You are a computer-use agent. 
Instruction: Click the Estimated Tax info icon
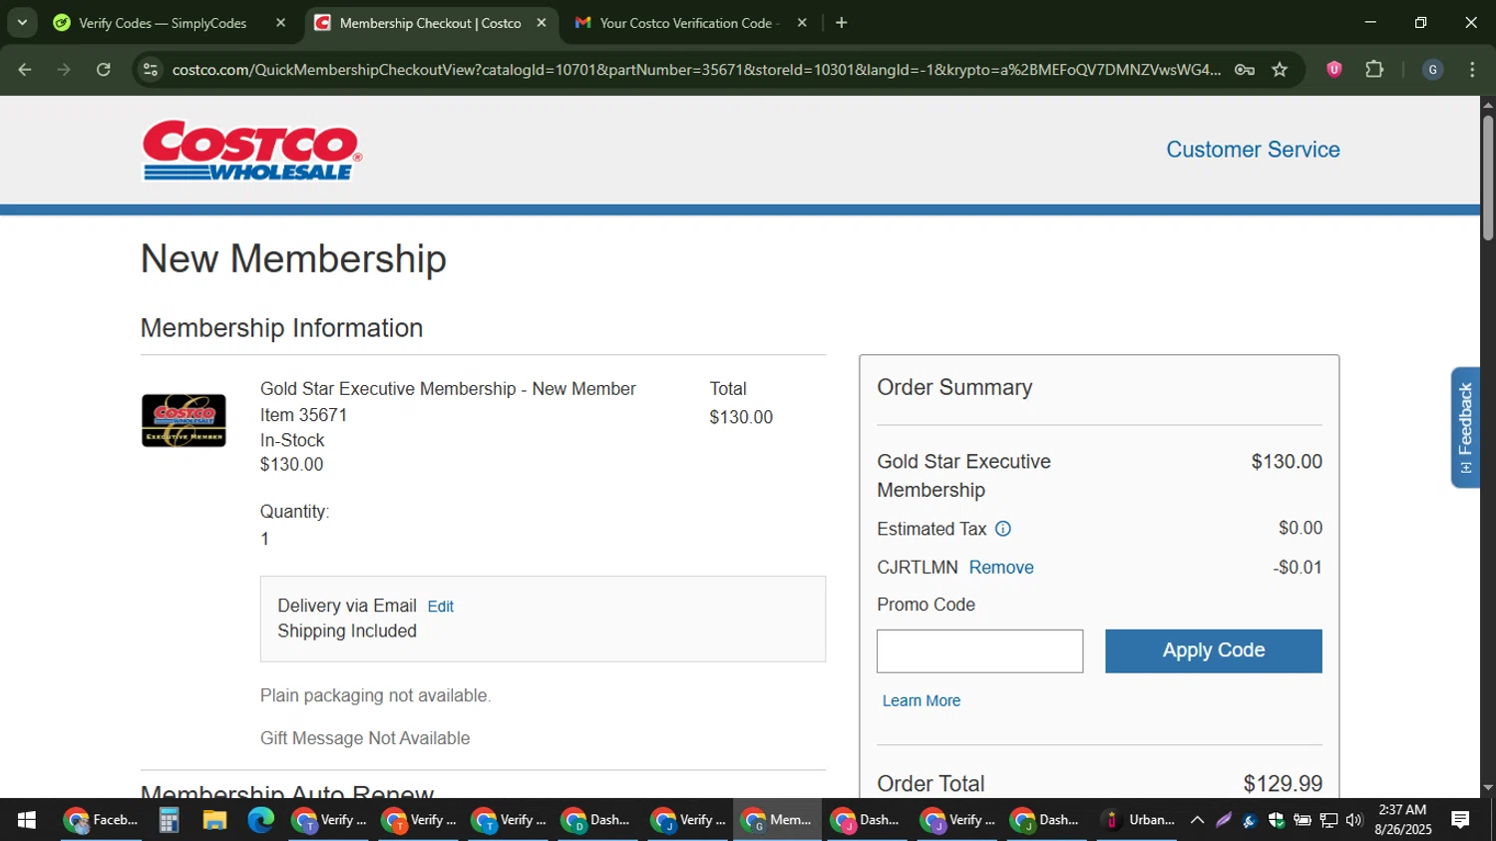(1003, 529)
